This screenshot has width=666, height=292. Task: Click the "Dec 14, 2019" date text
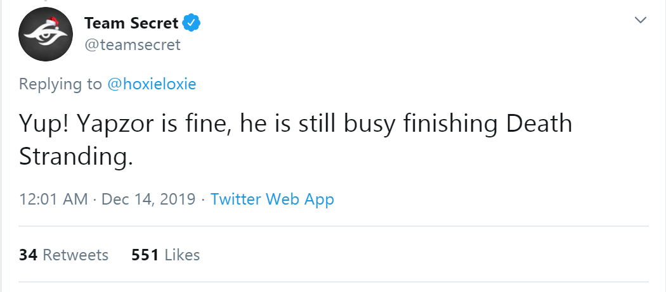coord(148,199)
